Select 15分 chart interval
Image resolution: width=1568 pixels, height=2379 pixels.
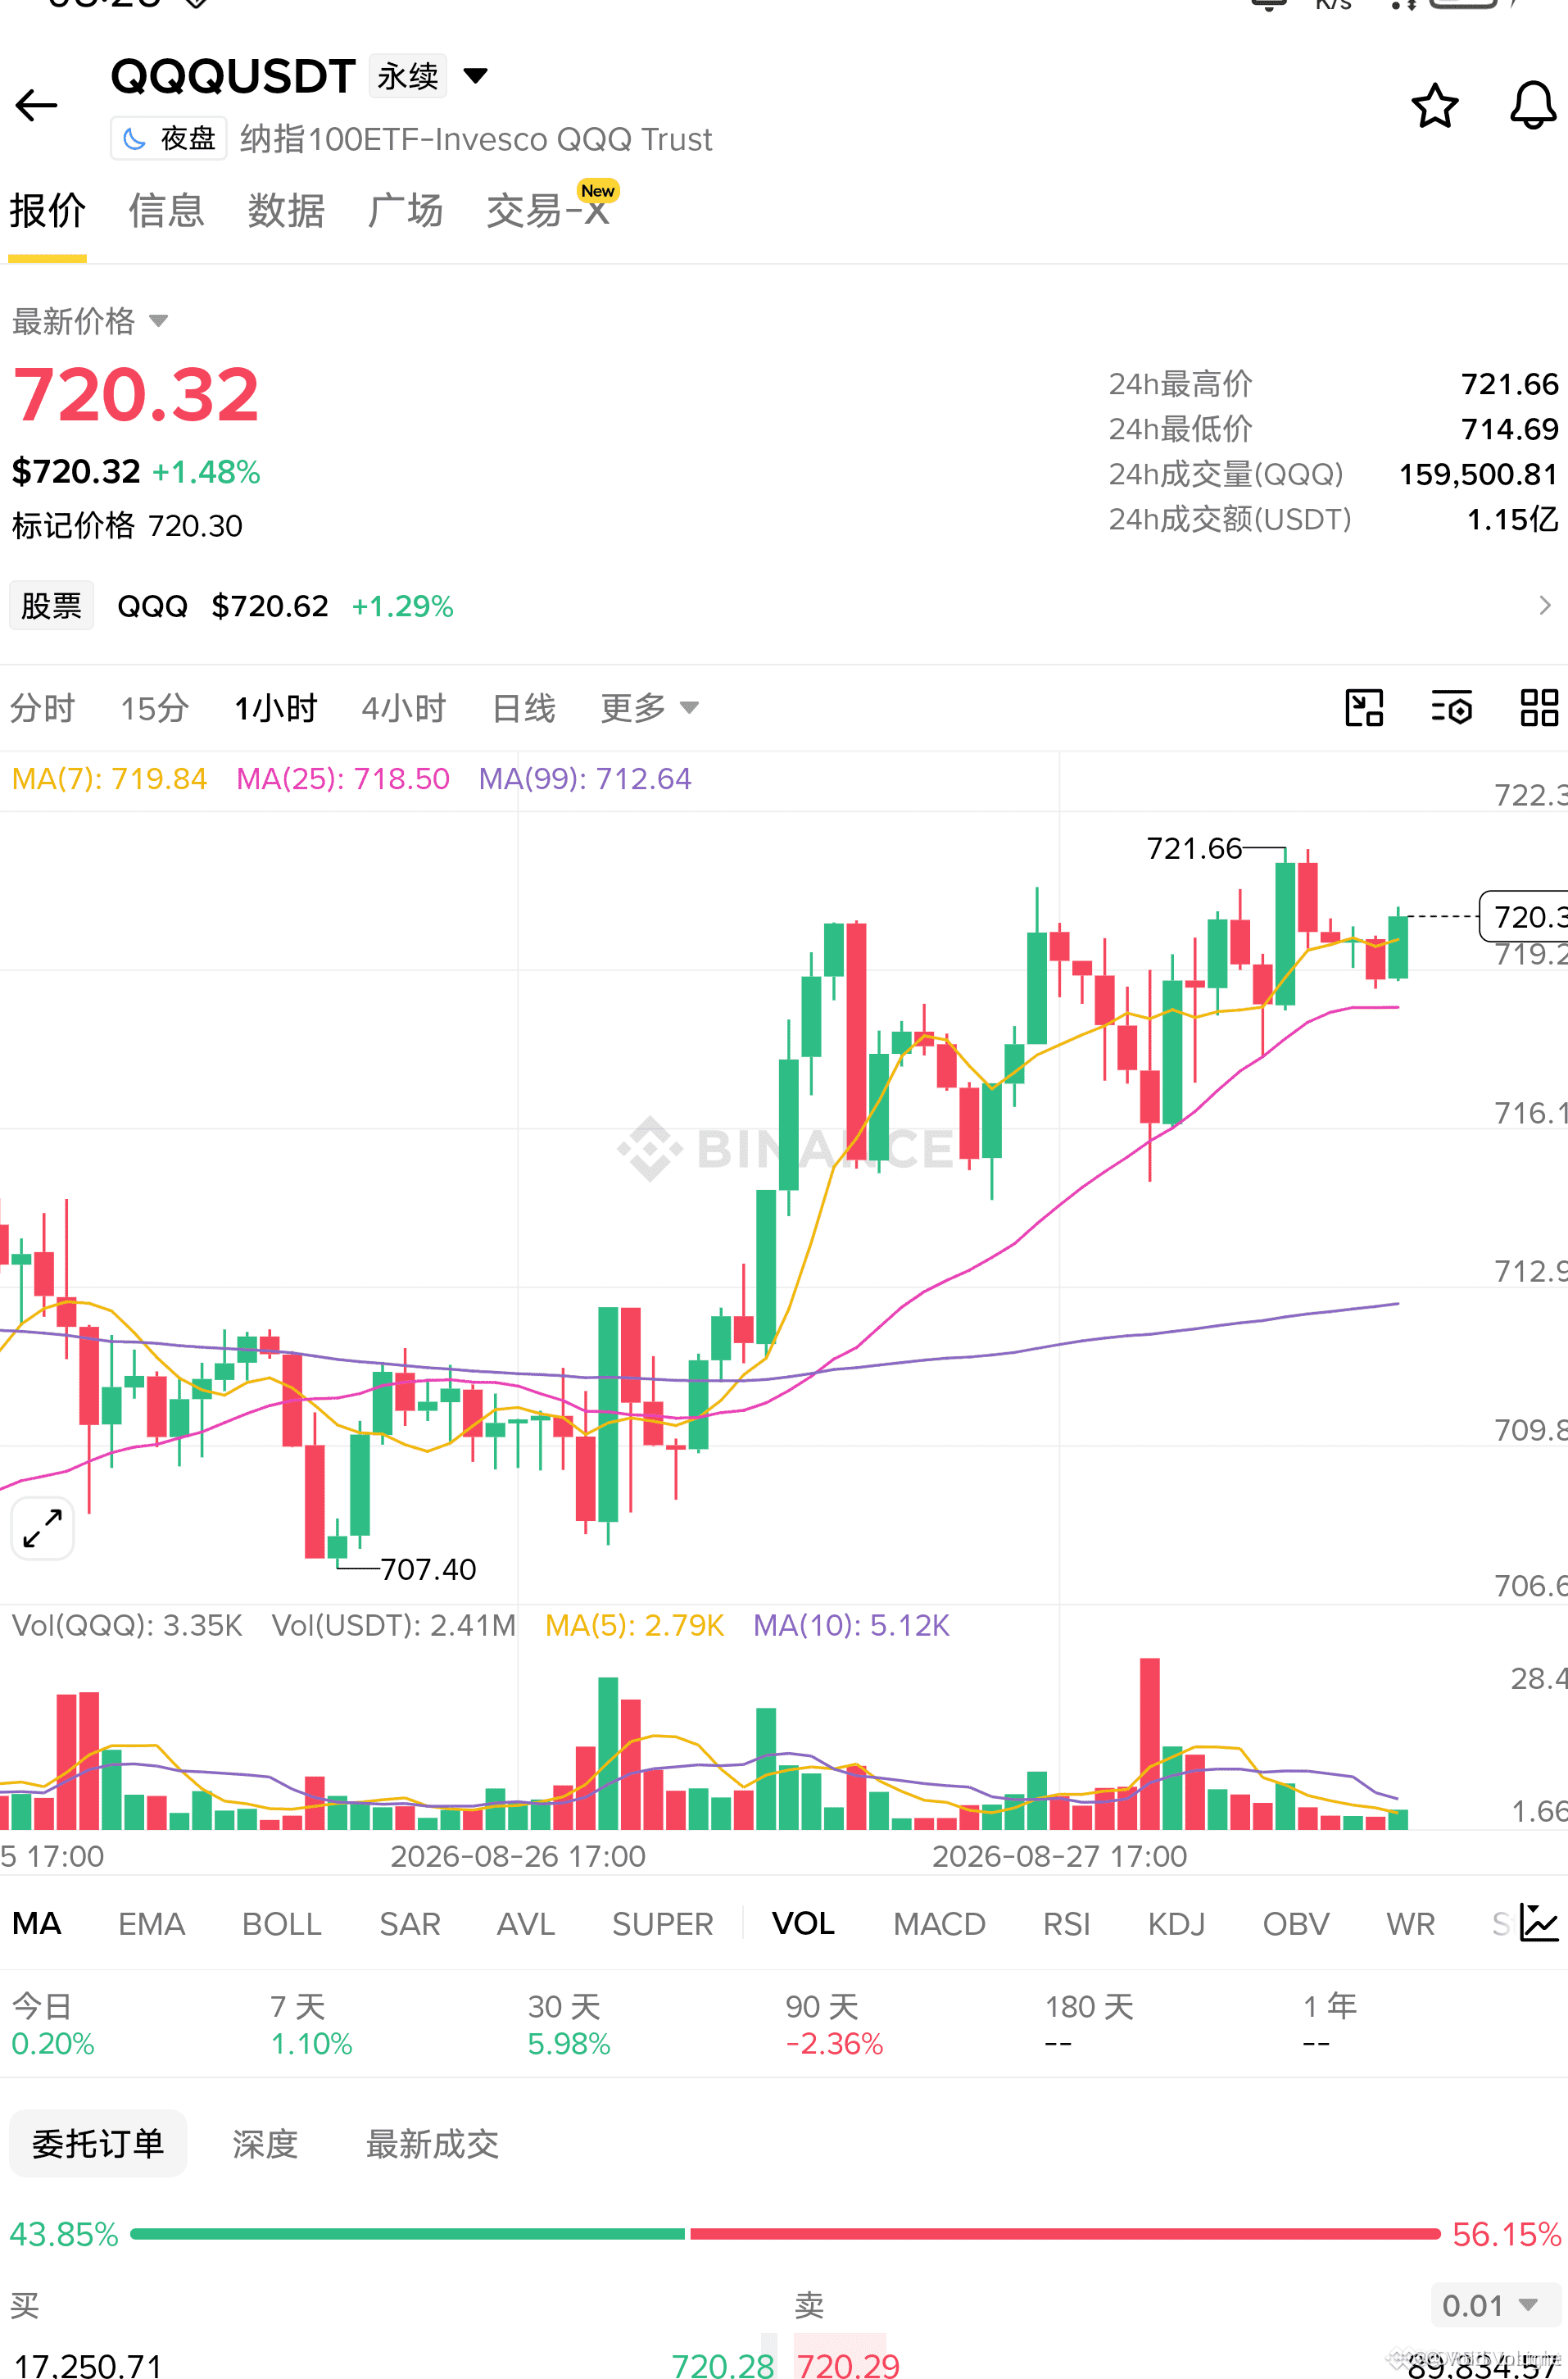[155, 707]
